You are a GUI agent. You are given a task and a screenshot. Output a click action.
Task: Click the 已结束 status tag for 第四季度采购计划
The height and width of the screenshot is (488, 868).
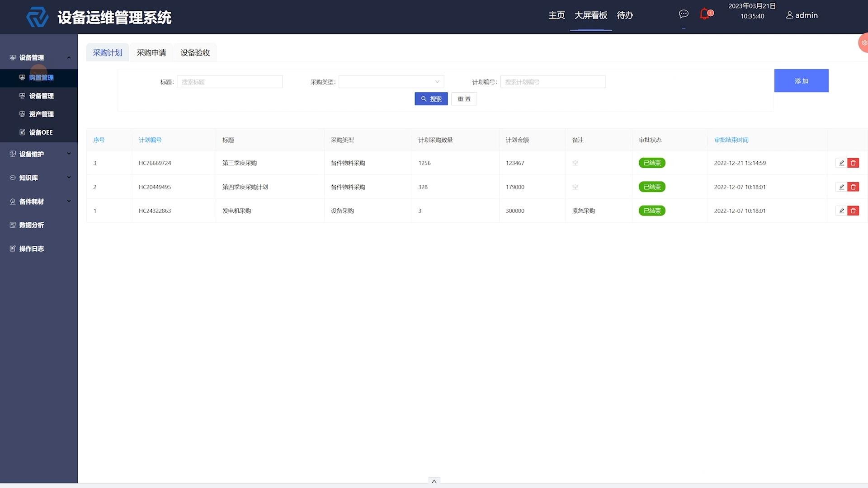tap(652, 187)
